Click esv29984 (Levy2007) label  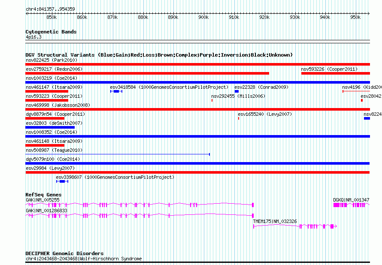[x=50, y=168]
